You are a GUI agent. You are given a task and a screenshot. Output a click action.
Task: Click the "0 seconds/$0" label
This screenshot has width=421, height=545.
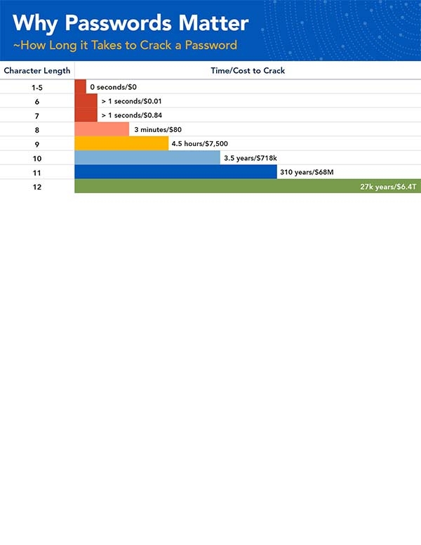pos(113,87)
